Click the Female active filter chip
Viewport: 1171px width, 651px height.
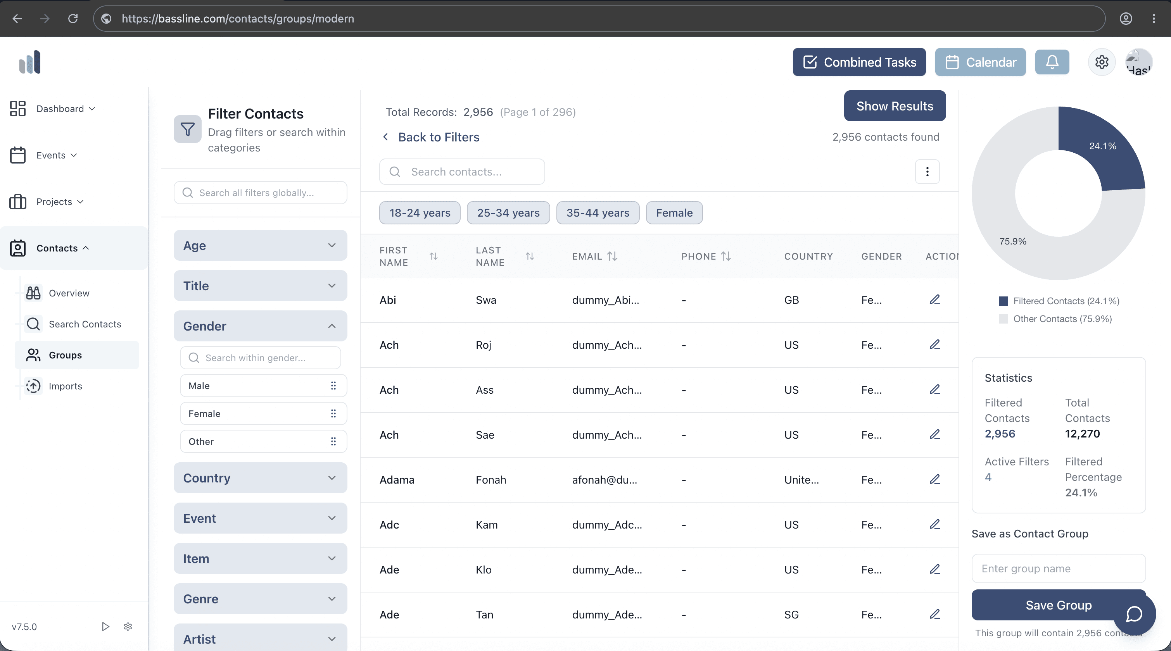coord(674,213)
